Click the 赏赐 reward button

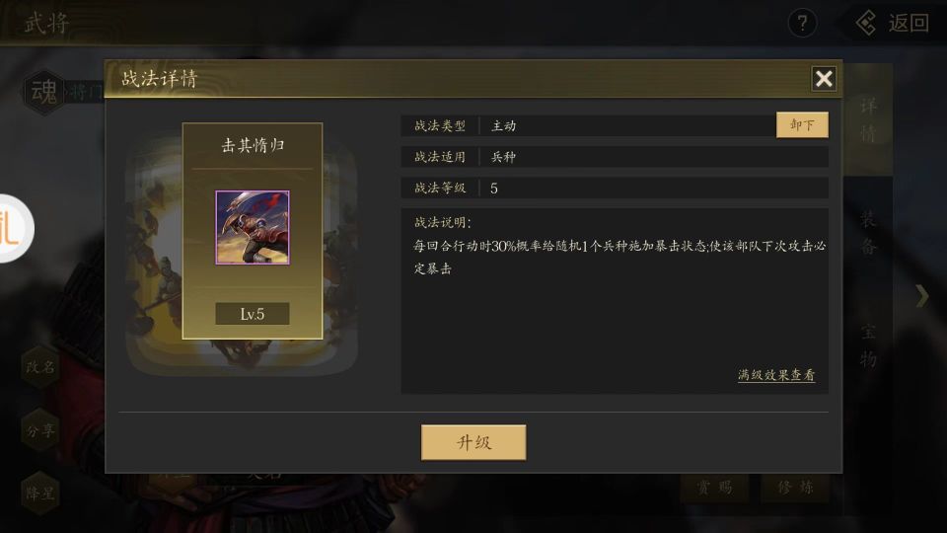point(715,487)
